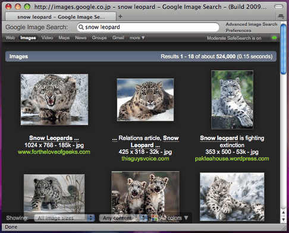Click the scrollbar up arrow

coord(284,213)
